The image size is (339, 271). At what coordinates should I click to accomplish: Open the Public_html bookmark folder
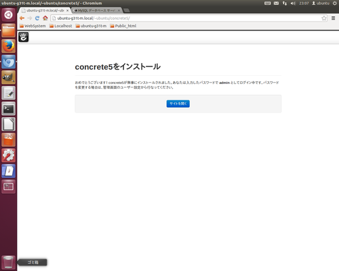pyautogui.click(x=123, y=26)
